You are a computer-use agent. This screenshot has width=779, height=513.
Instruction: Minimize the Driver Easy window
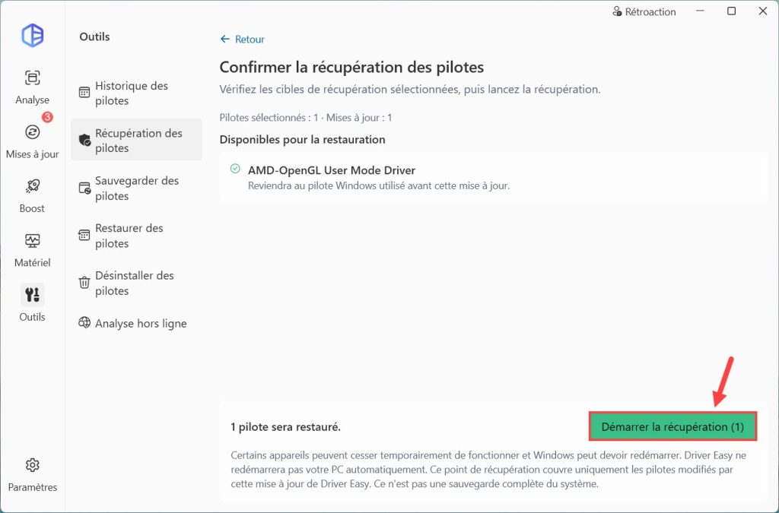click(x=701, y=11)
